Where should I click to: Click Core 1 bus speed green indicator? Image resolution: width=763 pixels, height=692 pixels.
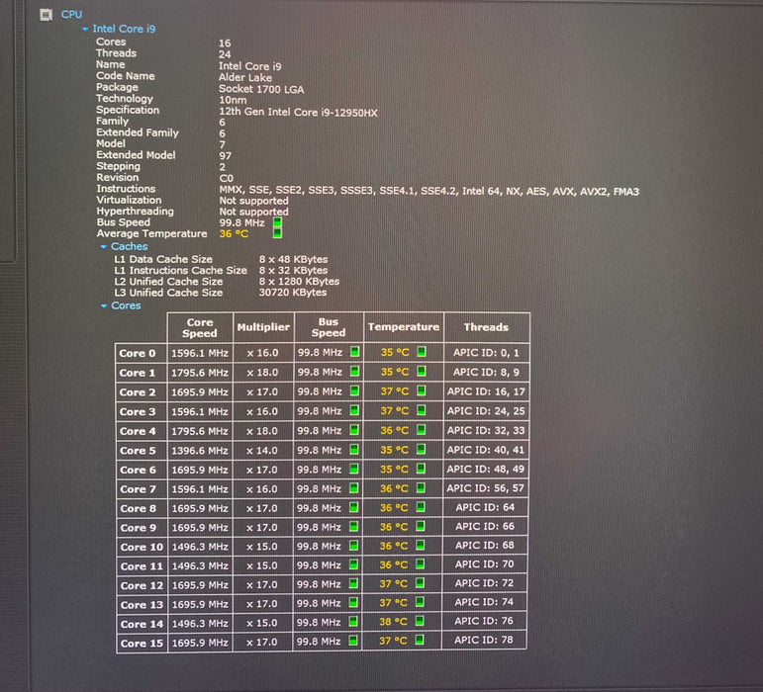[x=354, y=372]
